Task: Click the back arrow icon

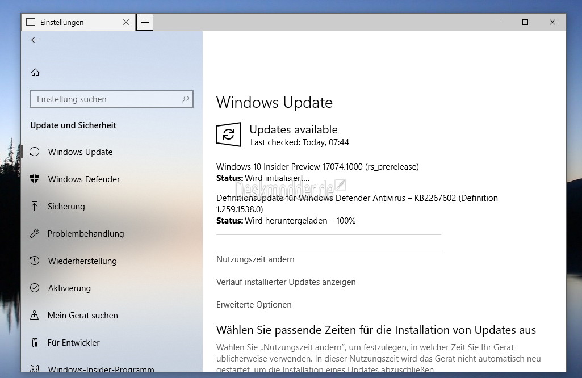Action: [x=35, y=40]
